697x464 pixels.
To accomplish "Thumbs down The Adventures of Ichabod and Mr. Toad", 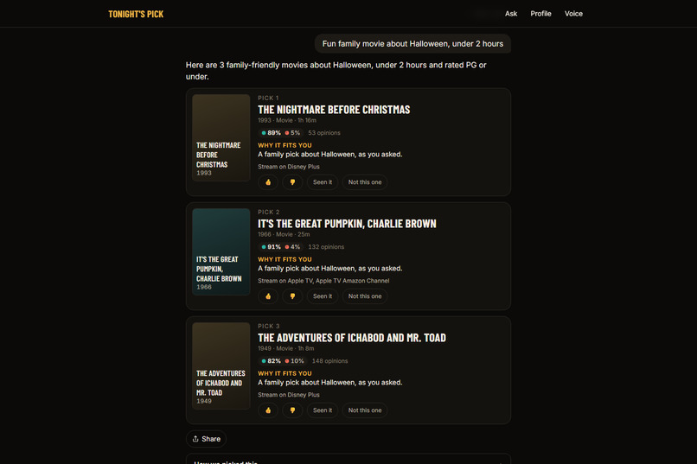I will pos(292,410).
